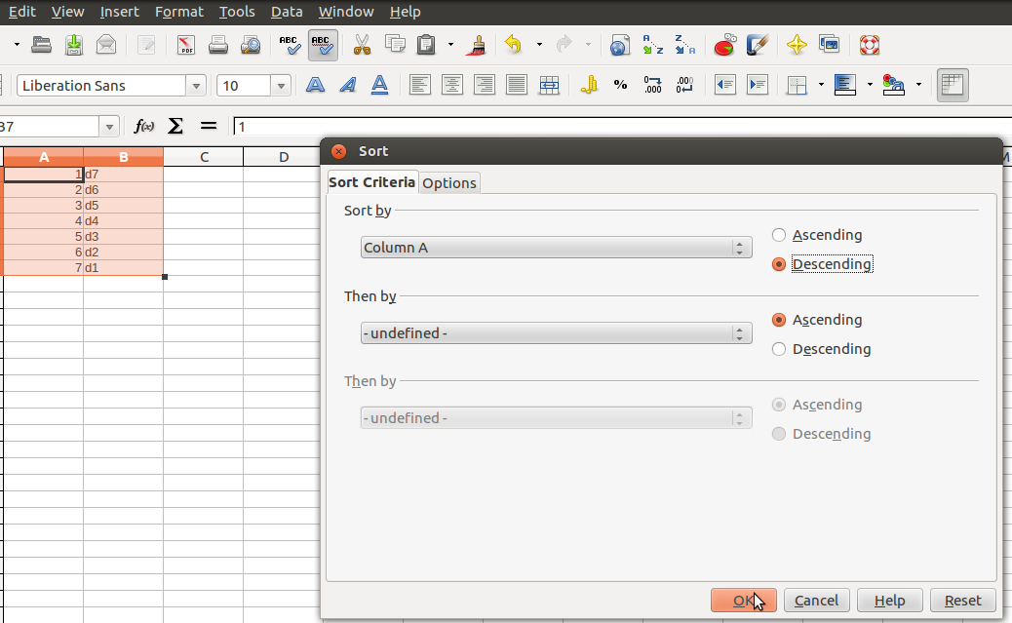The width and height of the screenshot is (1012, 623).
Task: Open the Gallery icon
Action: point(830,45)
